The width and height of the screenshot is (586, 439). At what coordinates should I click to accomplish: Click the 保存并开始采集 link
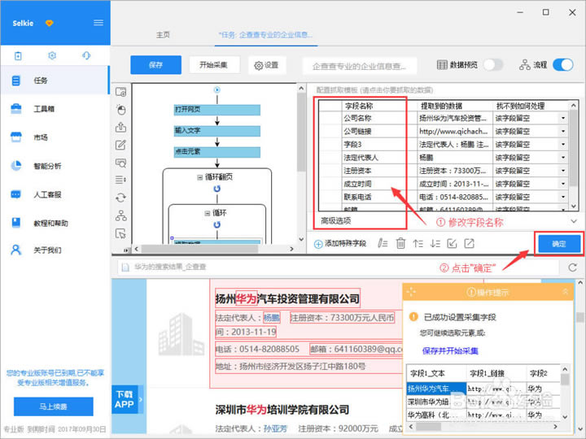[450, 350]
